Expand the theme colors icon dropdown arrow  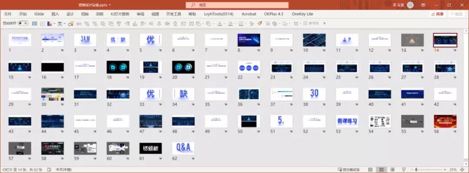point(55,23)
